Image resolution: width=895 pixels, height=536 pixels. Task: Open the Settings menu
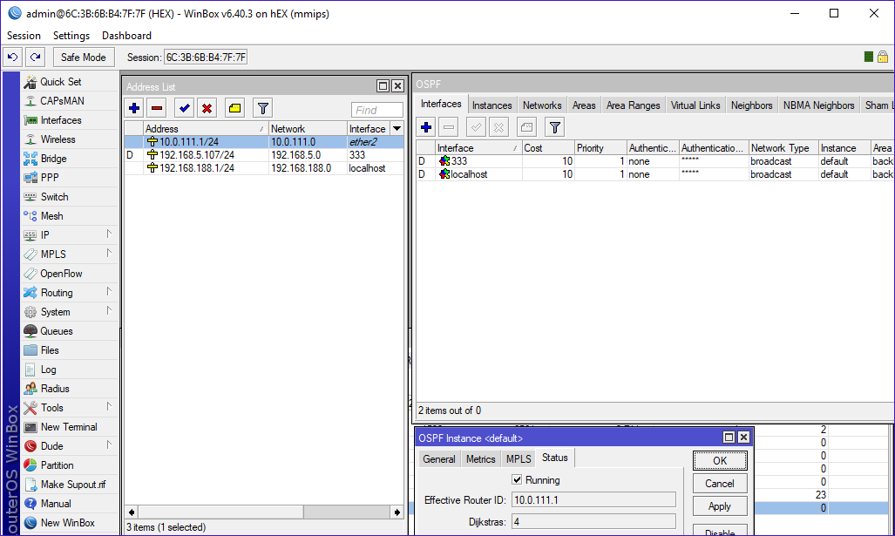pos(71,36)
